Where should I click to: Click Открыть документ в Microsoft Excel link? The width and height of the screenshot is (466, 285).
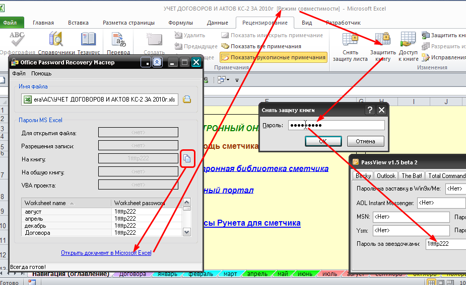106,253
